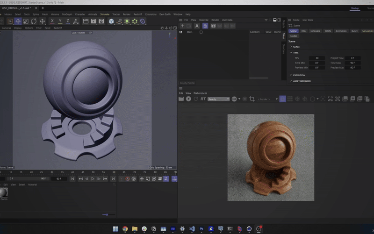Open the Bullet settings tab
The image size is (374, 234).
[x=354, y=31]
